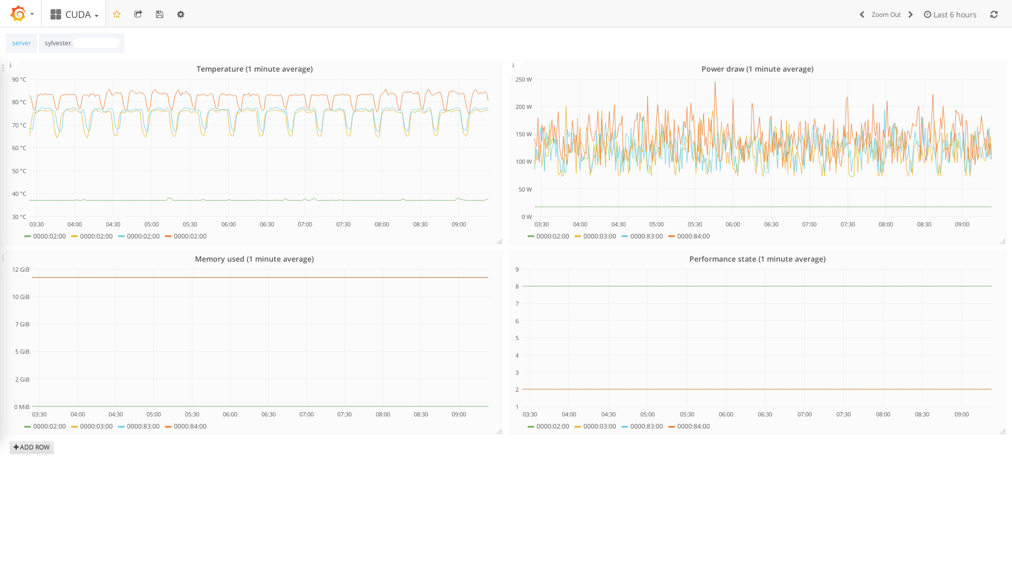Viewport: 1012px width, 568px height.
Task: Open color picker for blue Temperature legend swatch
Action: coord(121,236)
